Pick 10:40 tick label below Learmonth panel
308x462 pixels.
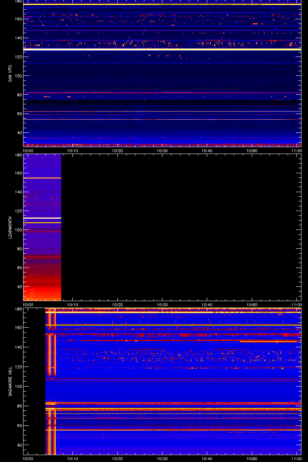point(207,305)
